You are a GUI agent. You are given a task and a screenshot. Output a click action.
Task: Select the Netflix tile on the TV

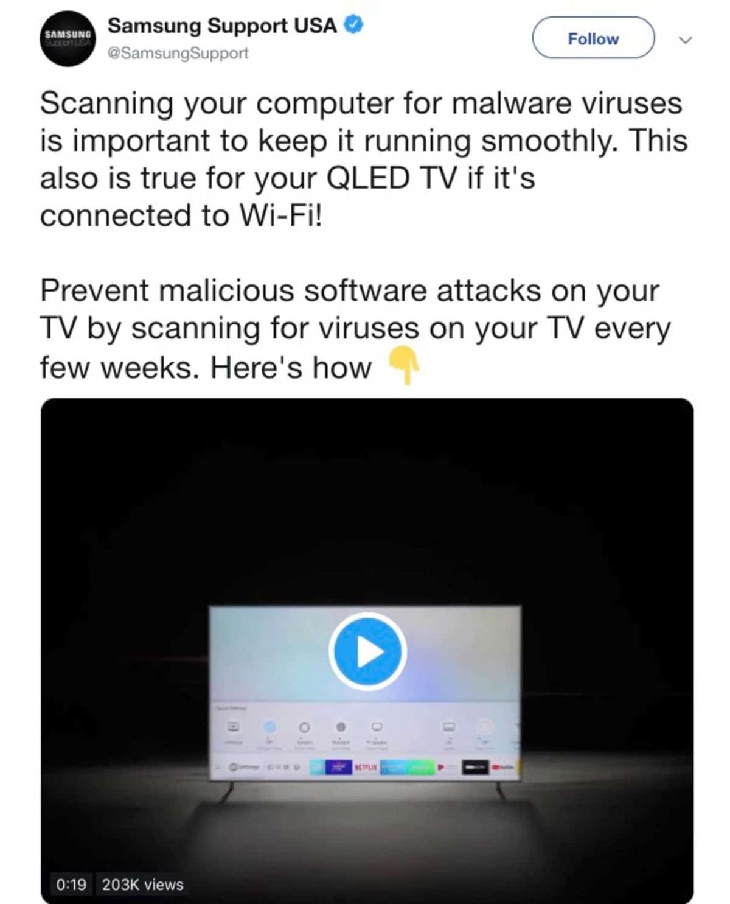click(366, 768)
